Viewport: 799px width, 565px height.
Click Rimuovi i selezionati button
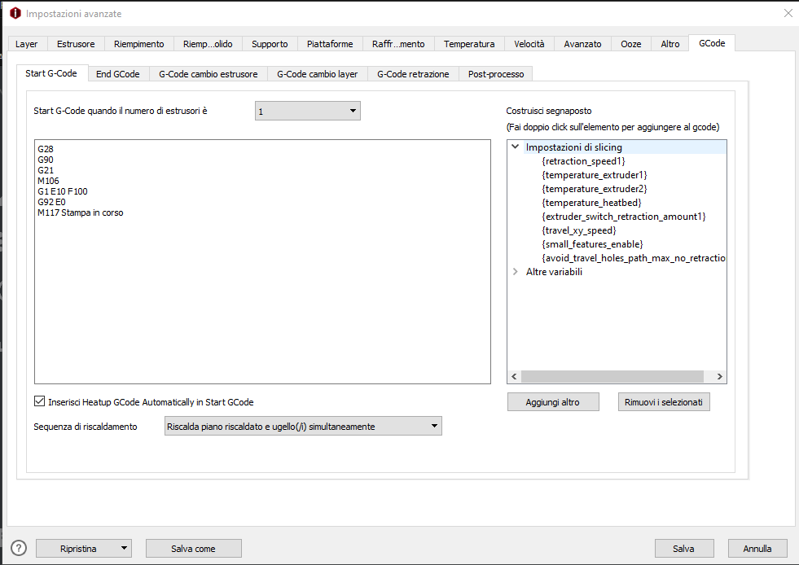click(x=663, y=402)
